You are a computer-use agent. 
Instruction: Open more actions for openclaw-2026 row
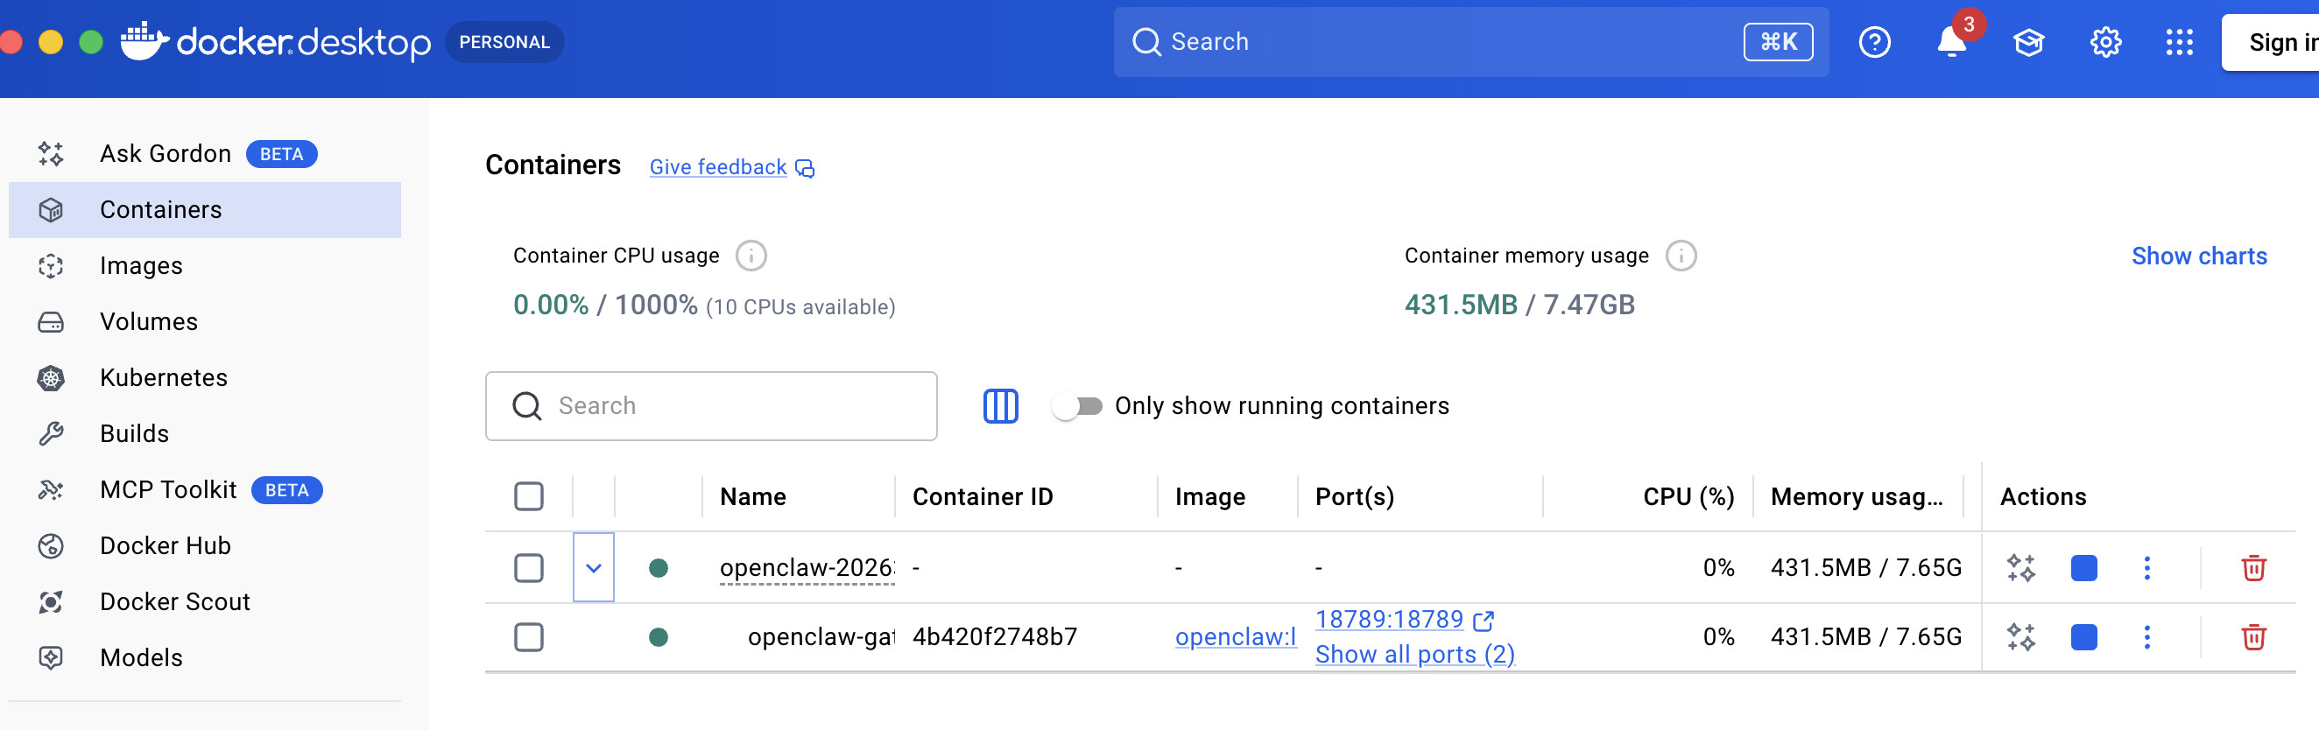click(2146, 568)
